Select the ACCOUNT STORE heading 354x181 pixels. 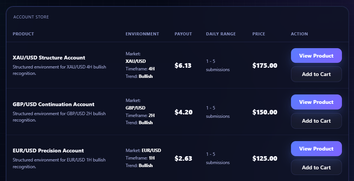pyautogui.click(x=31, y=17)
